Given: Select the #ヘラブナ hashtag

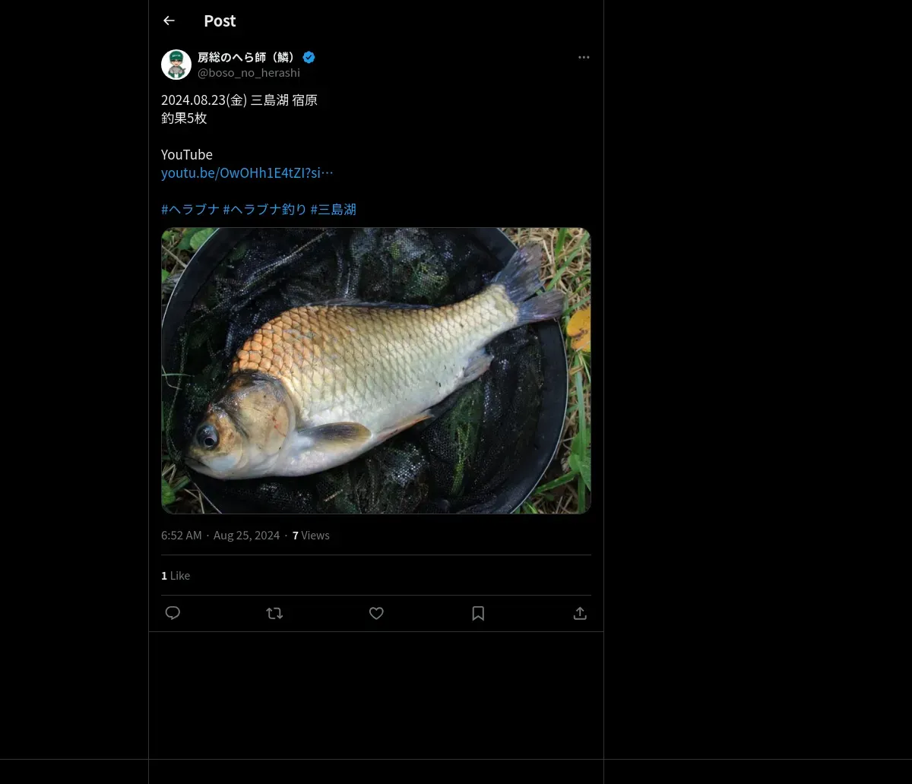Looking at the screenshot, I should click(190, 209).
